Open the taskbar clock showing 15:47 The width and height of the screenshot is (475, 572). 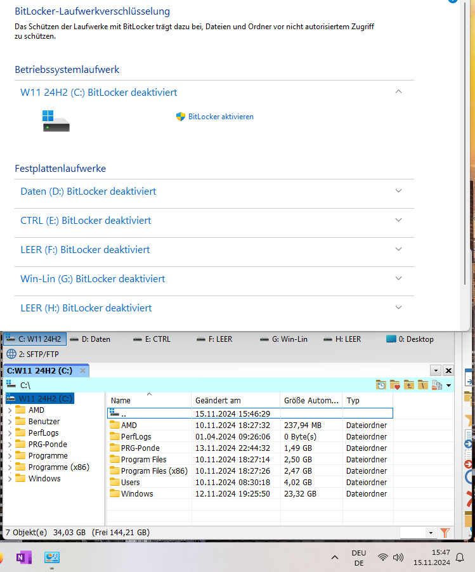(x=432, y=557)
